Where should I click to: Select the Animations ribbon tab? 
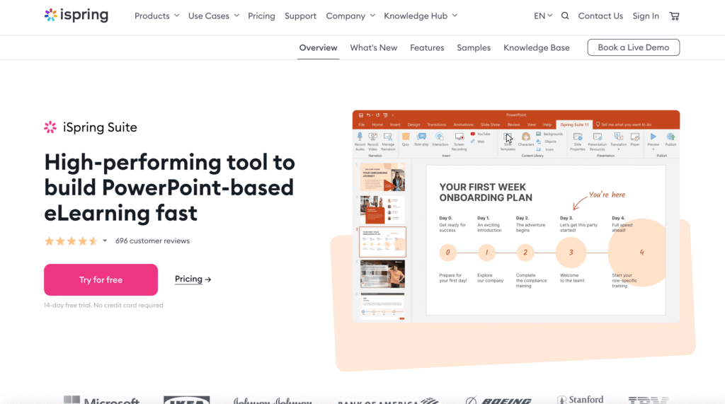click(x=463, y=125)
